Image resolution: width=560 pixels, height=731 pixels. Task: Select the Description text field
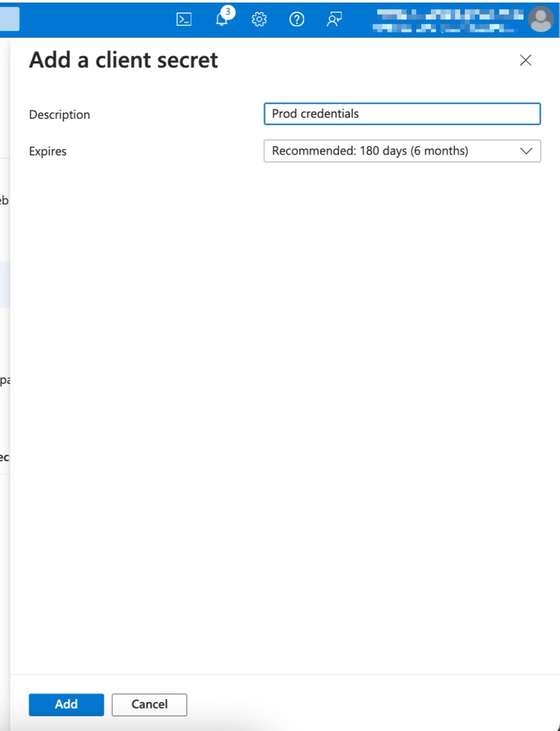coord(402,114)
